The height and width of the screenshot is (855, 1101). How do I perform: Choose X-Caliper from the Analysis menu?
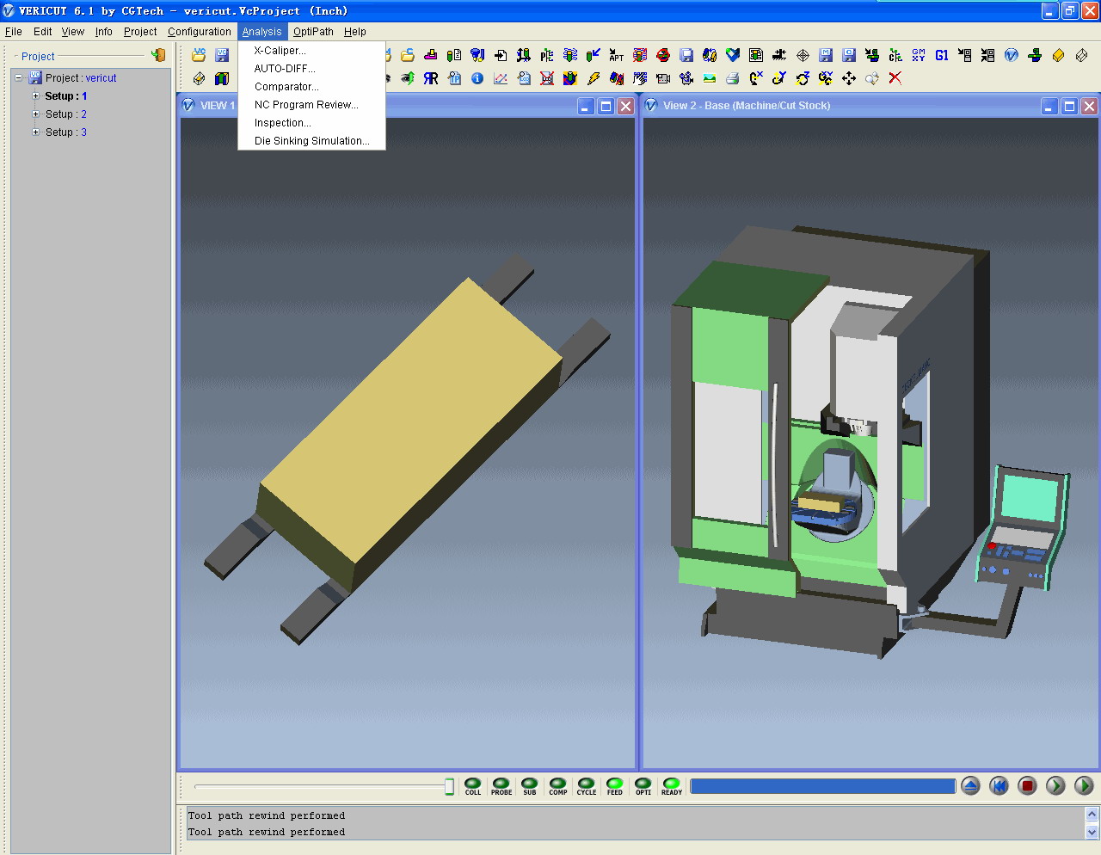tap(311, 51)
